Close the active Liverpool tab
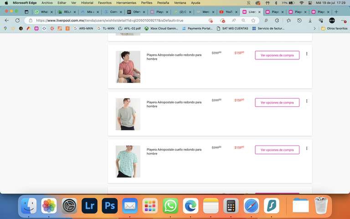350x219 pixels. (259, 12)
